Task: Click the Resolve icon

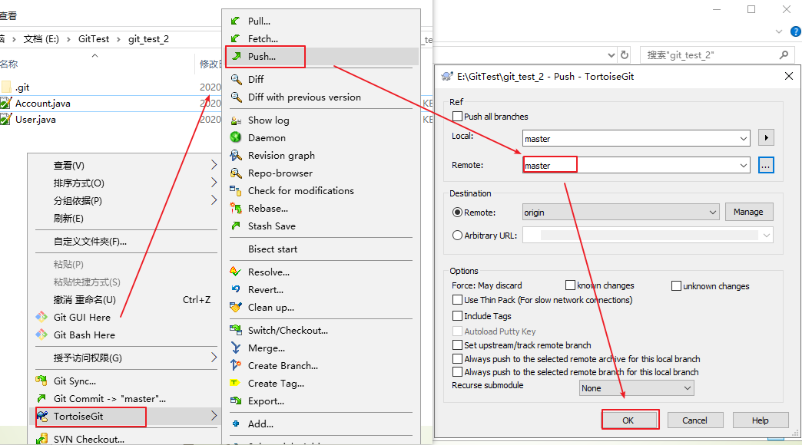Action: 235,272
